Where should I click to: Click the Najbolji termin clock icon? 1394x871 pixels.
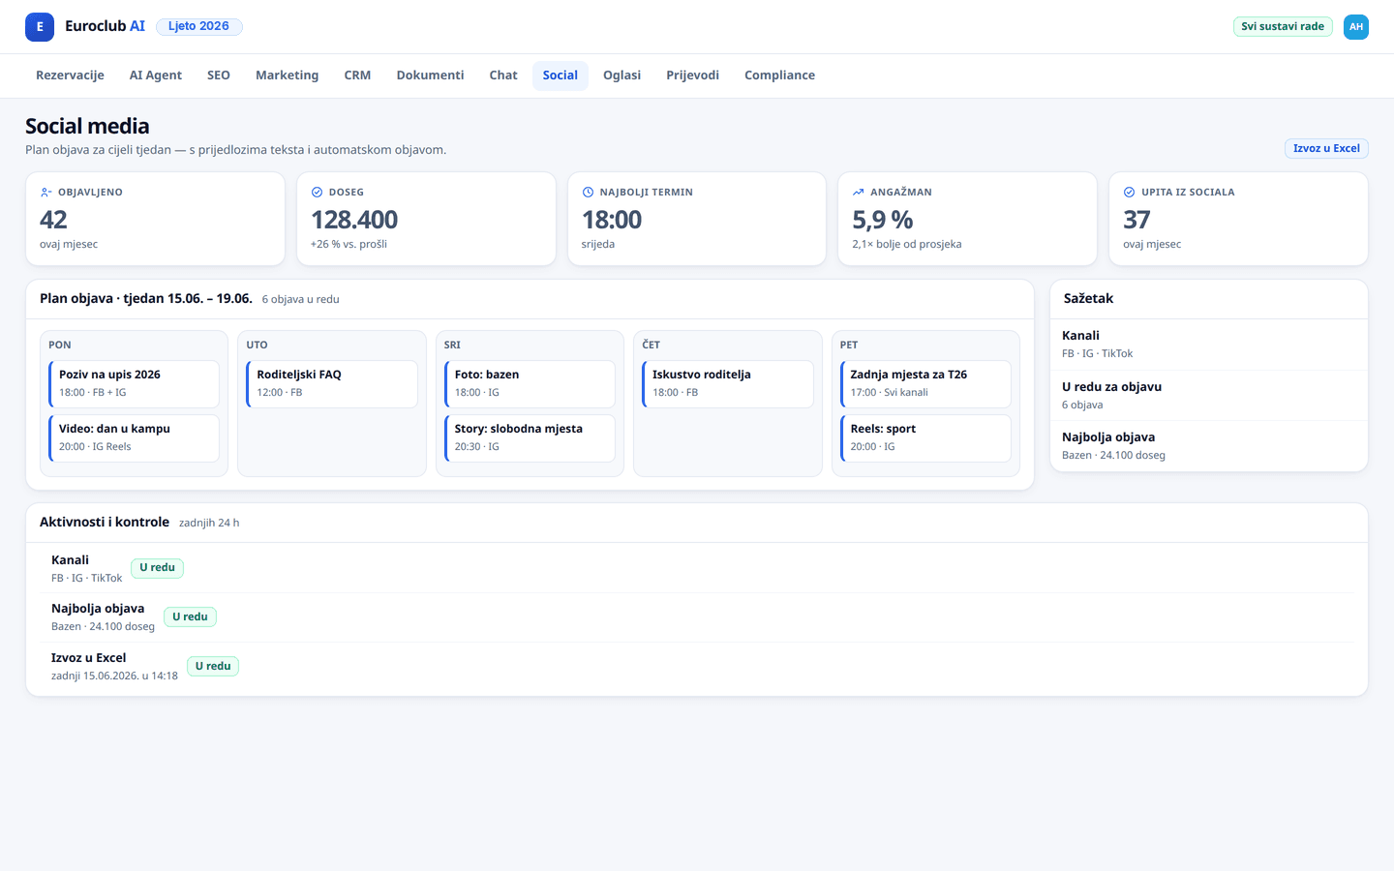click(588, 193)
